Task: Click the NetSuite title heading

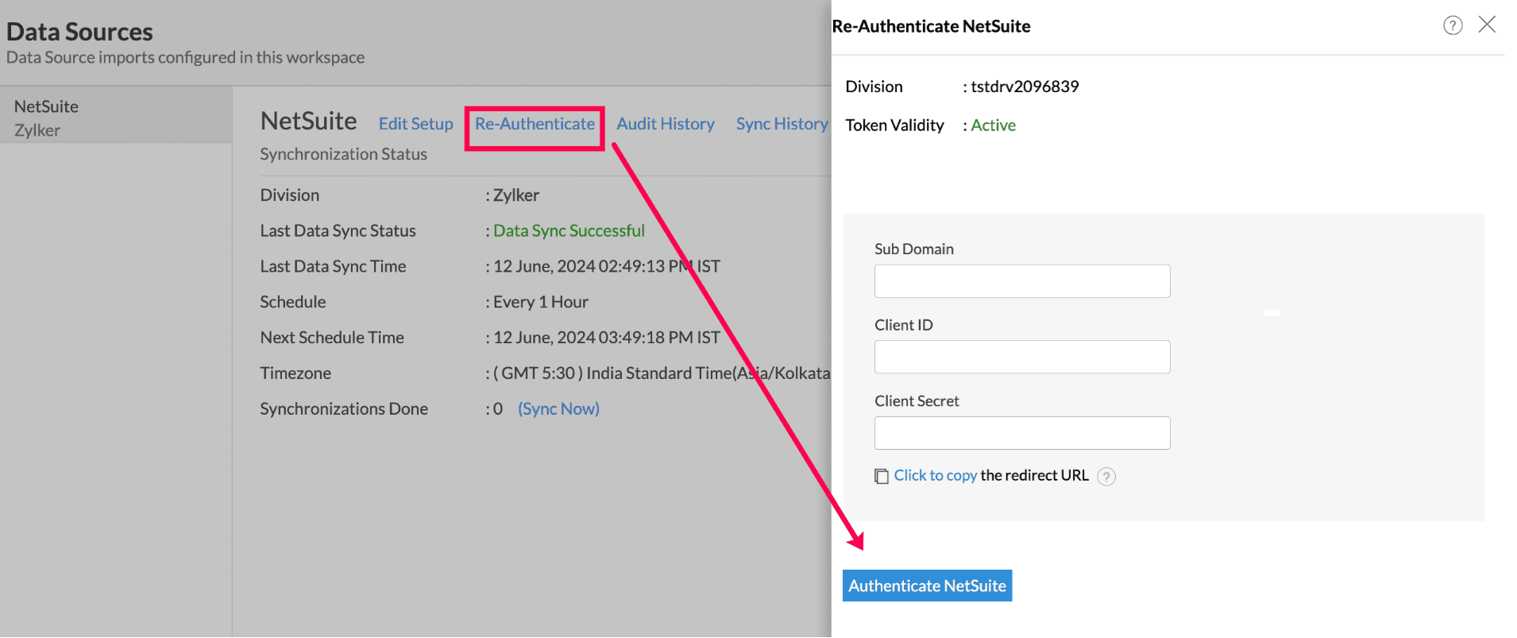Action: (308, 121)
